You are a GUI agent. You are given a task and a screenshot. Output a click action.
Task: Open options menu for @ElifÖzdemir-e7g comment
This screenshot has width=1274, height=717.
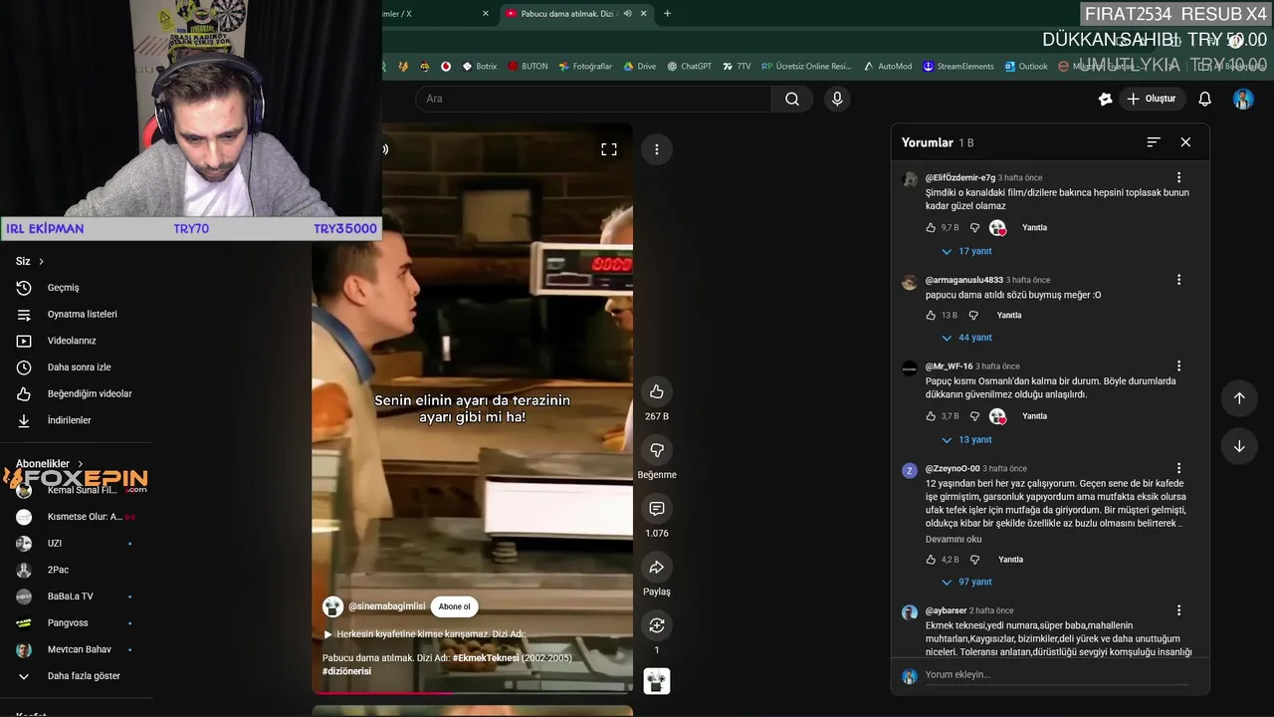tap(1179, 178)
